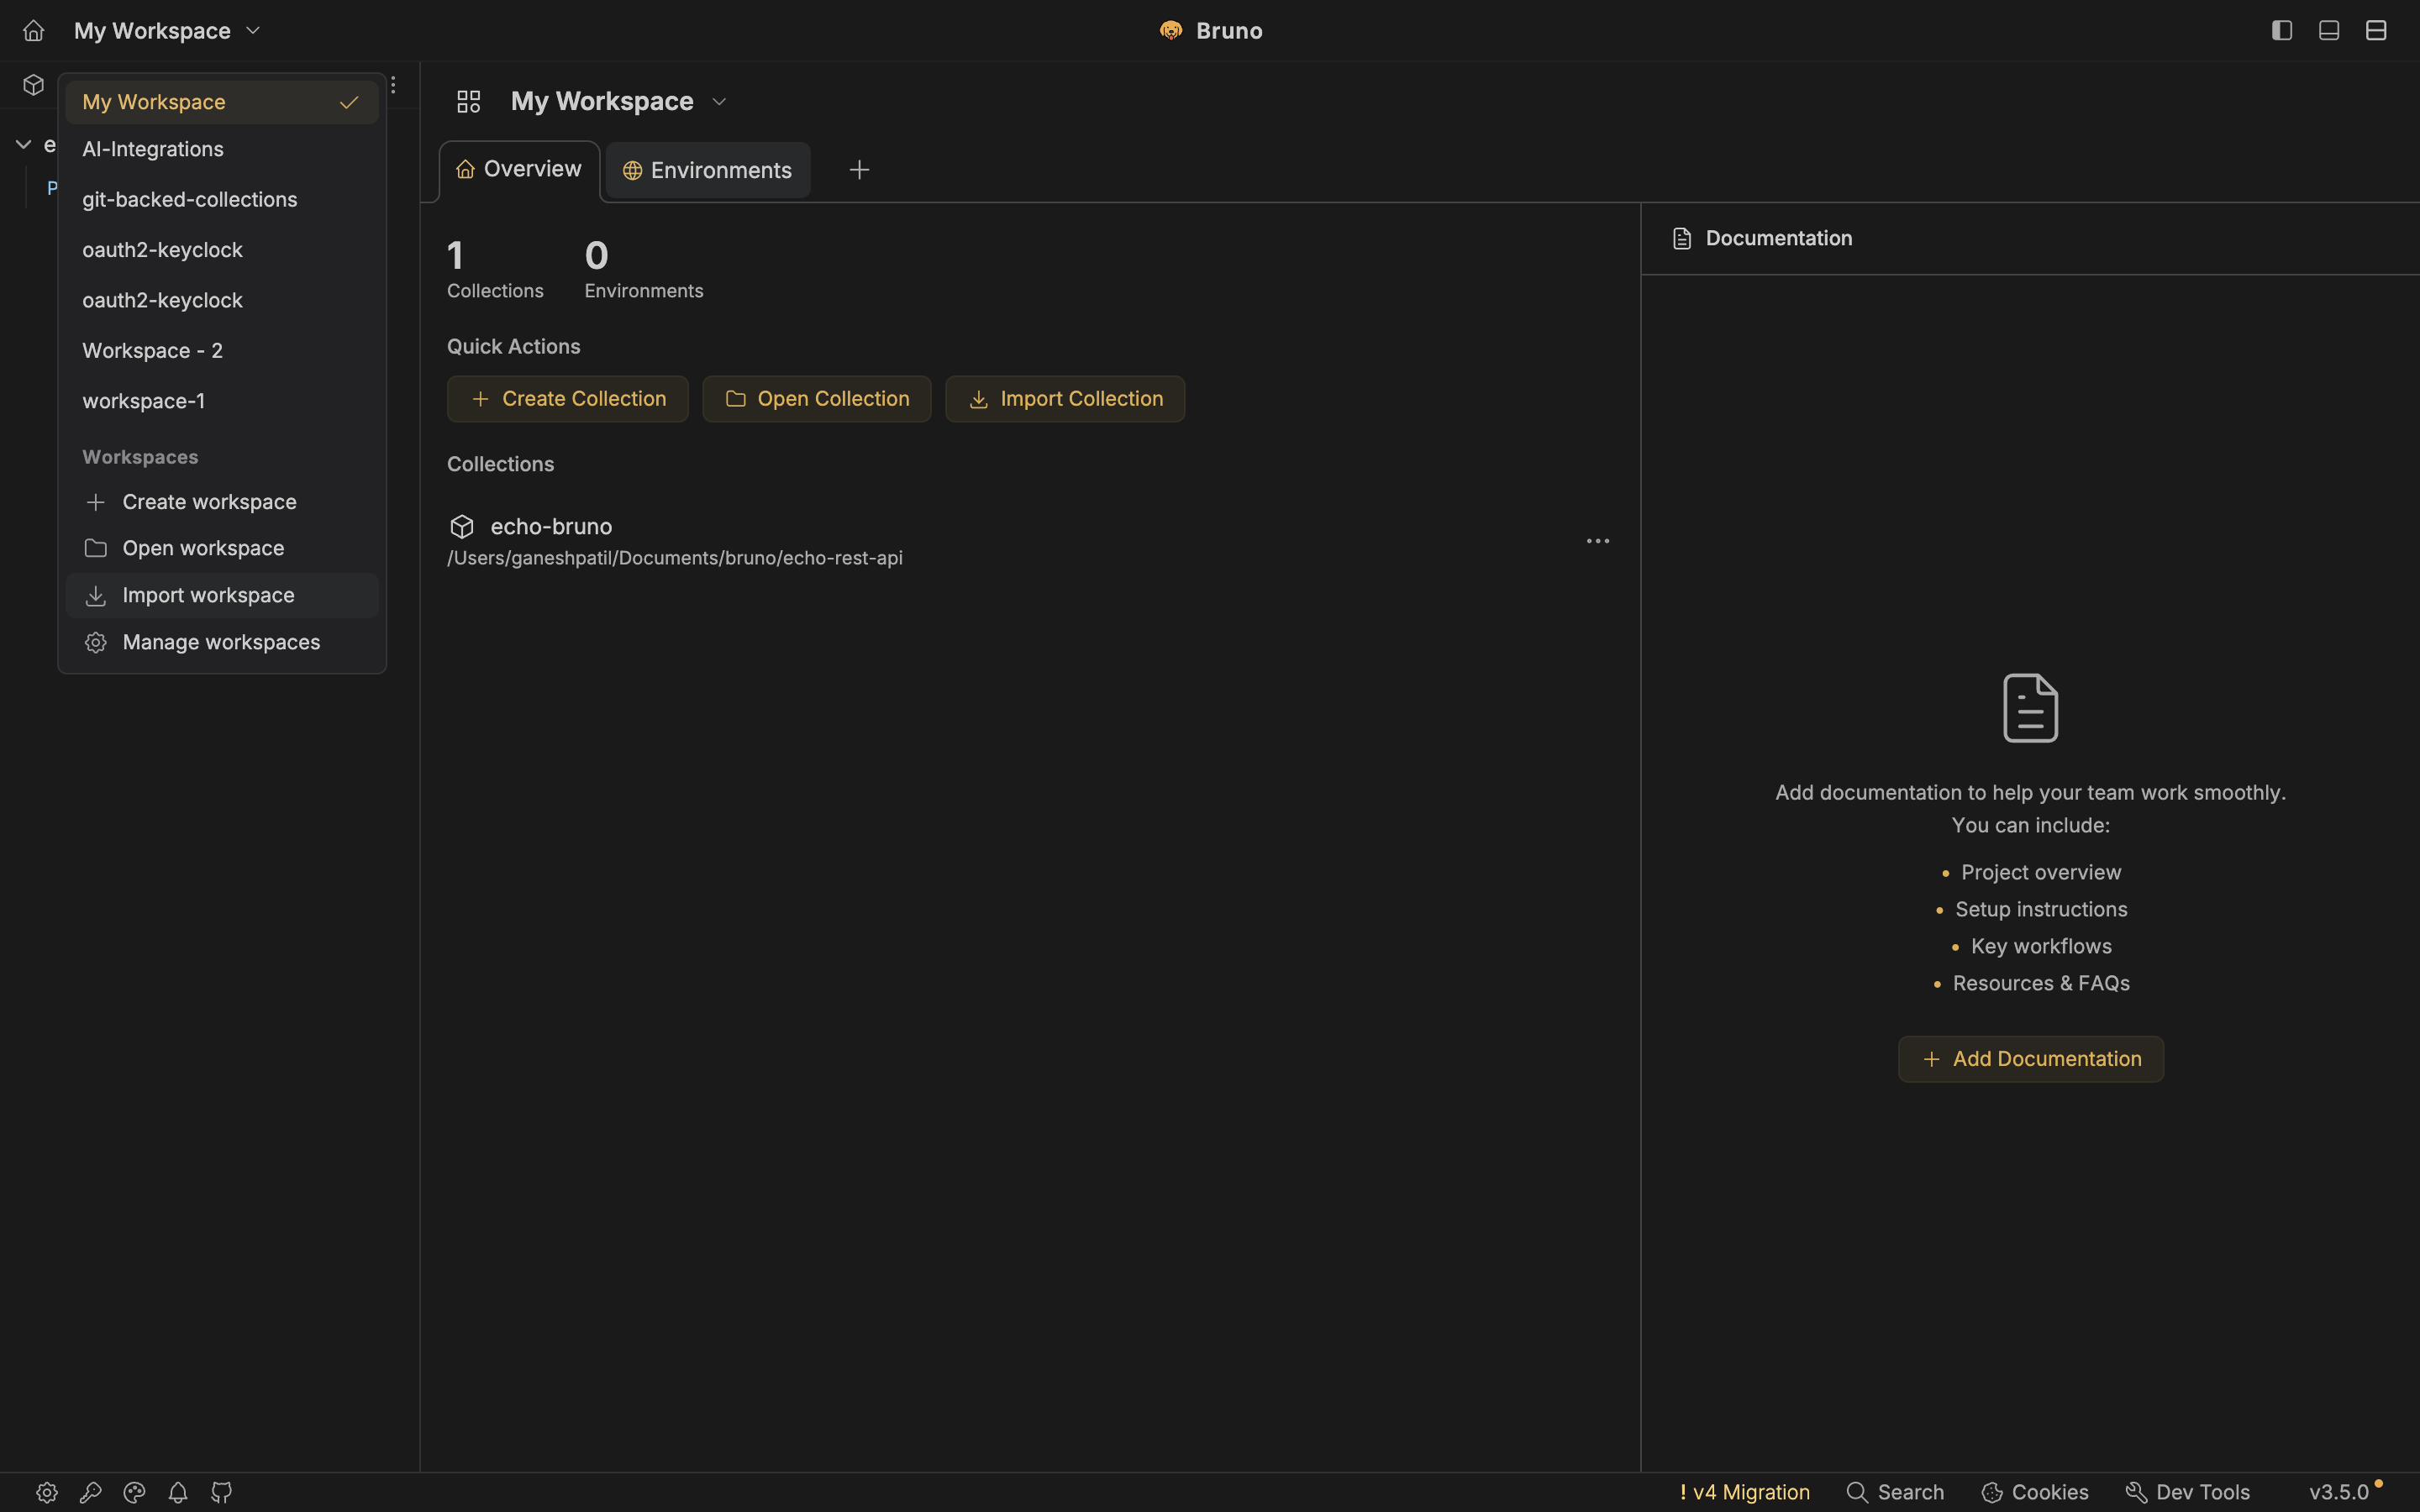The height and width of the screenshot is (1512, 2420).
Task: Open the theme palette icon
Action: (x=134, y=1492)
